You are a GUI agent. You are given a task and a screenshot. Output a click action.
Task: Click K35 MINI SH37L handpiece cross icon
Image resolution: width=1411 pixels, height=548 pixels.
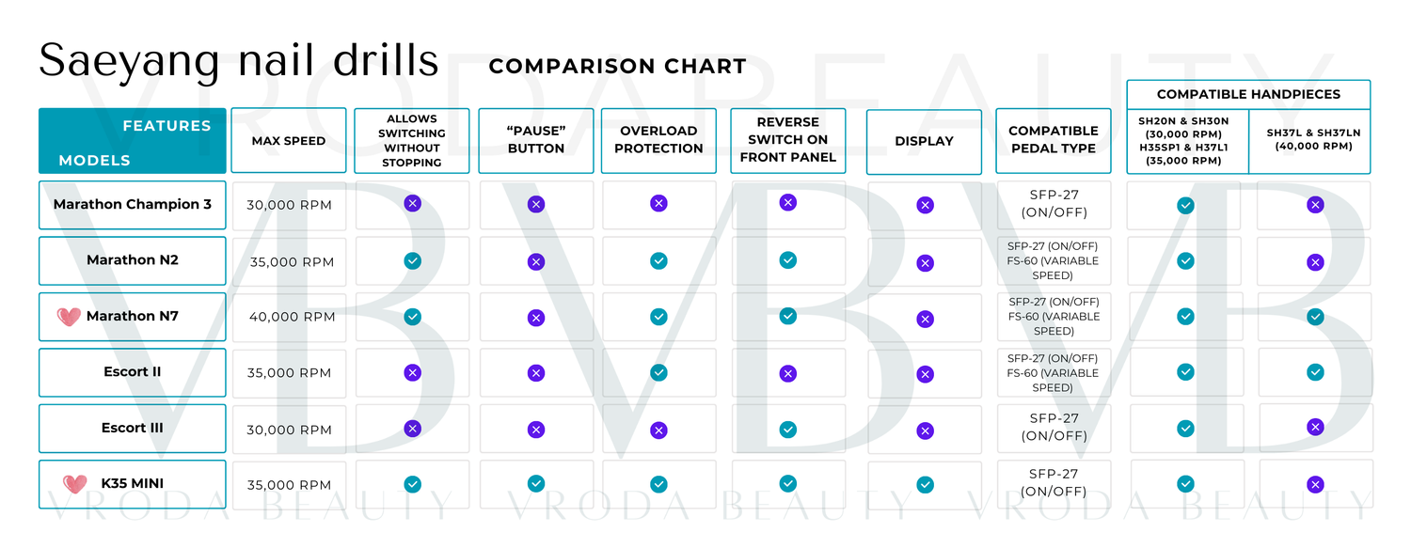1315,485
